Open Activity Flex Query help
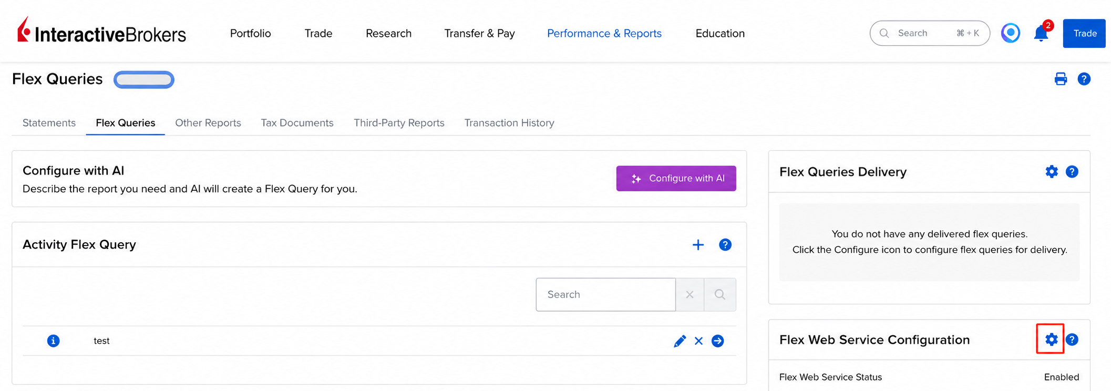This screenshot has height=391, width=1111. [725, 245]
